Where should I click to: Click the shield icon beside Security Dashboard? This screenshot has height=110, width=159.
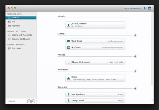9,39
